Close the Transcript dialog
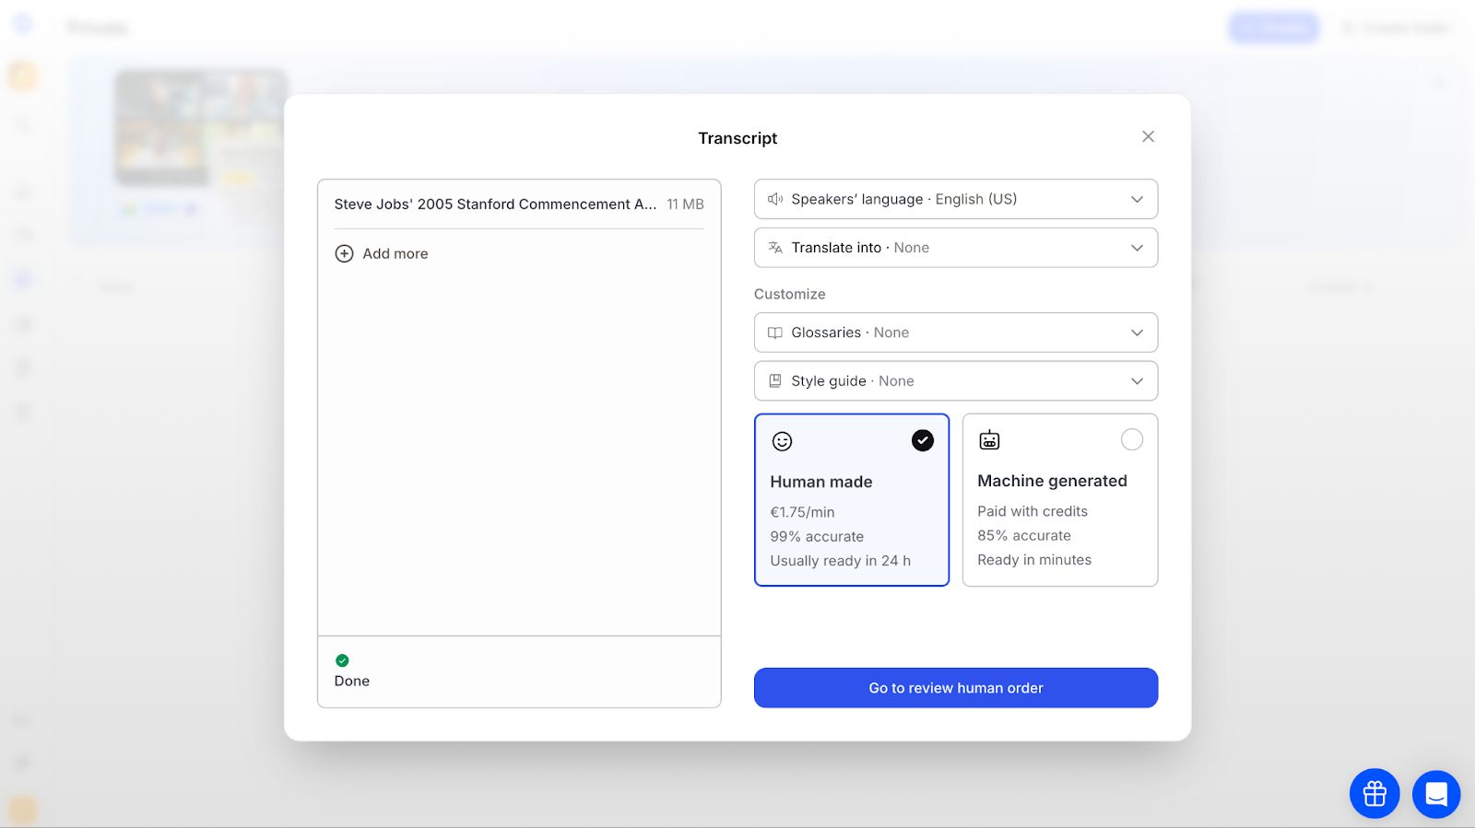The image size is (1475, 828). pos(1148,136)
